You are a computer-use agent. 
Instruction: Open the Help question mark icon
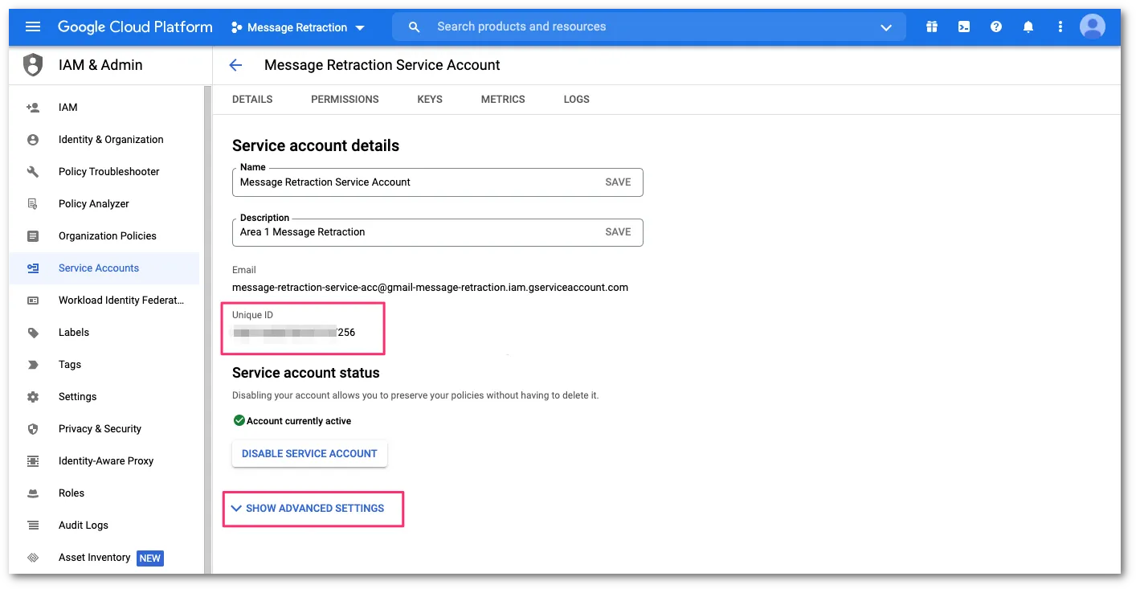tap(995, 27)
